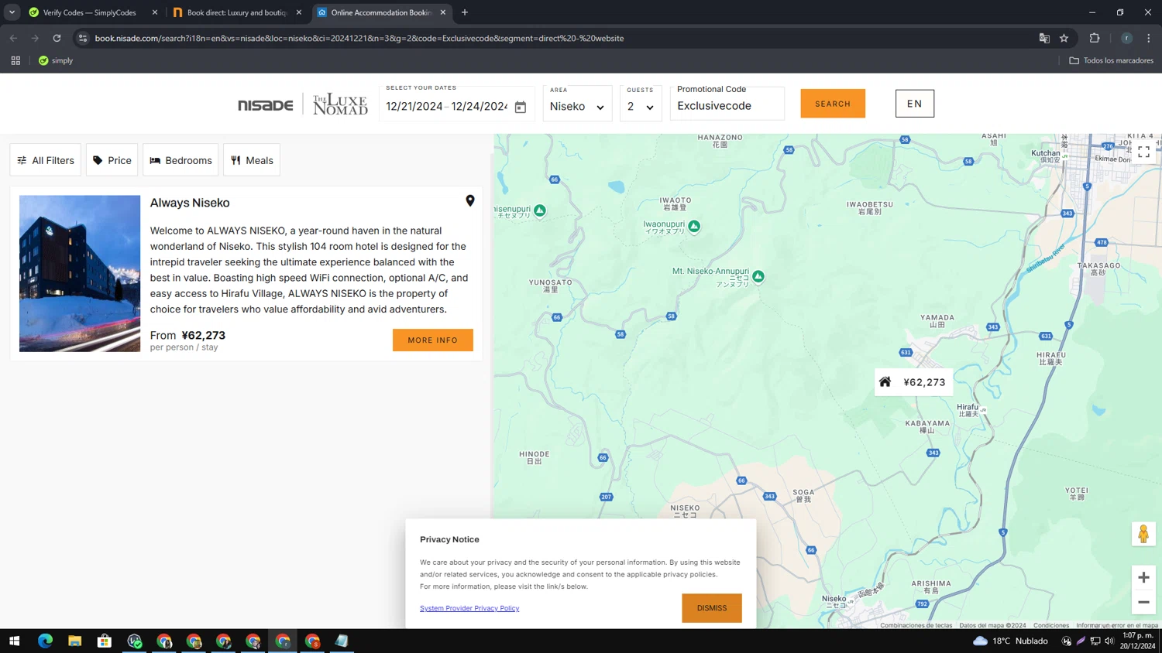Click The Luxe Nomad logo
The height and width of the screenshot is (653, 1162).
[x=340, y=104]
